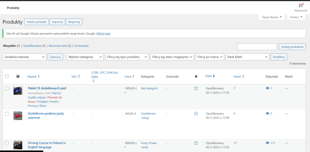The height and width of the screenshot is (152, 310).
Task: Expand the Opcje ekranu tab
Action: coord(272,17)
